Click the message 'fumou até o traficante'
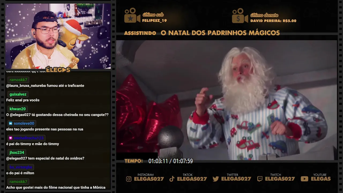 tap(65, 86)
